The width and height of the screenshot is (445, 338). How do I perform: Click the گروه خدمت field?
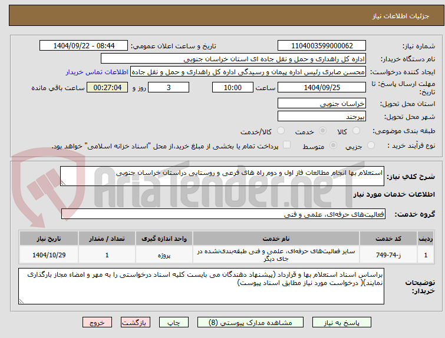(x=223, y=214)
